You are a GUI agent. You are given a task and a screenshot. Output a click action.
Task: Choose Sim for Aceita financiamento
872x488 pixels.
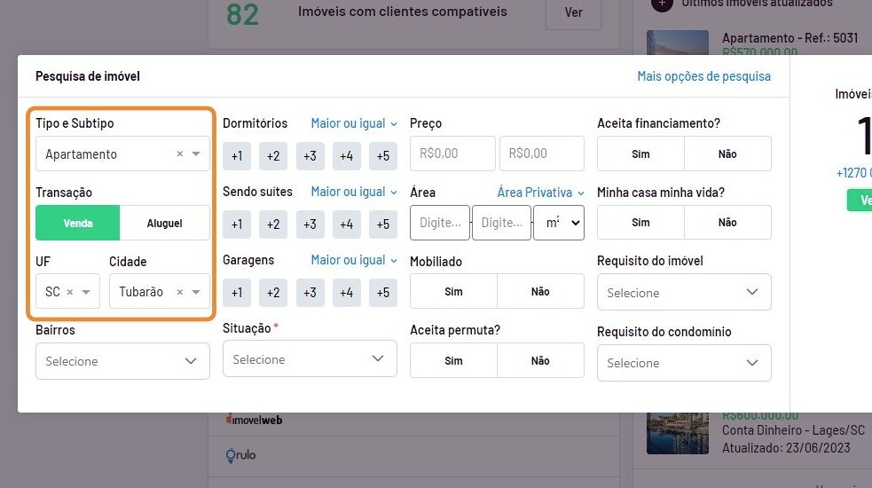coord(640,154)
